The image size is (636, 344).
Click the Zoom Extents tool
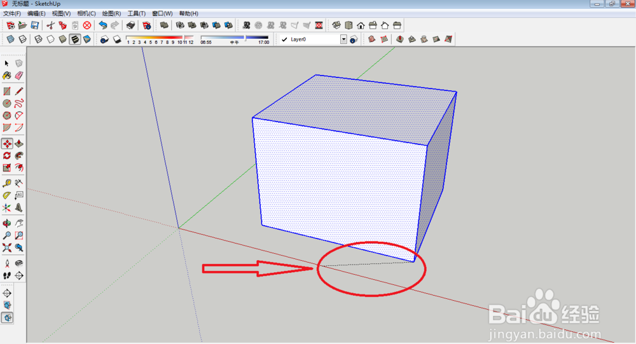(x=6, y=247)
